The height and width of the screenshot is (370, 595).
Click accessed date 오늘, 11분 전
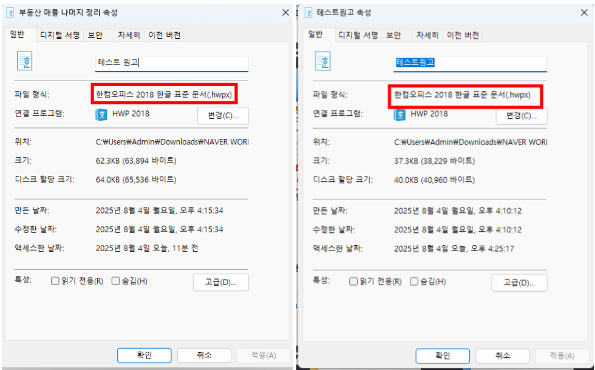[147, 248]
